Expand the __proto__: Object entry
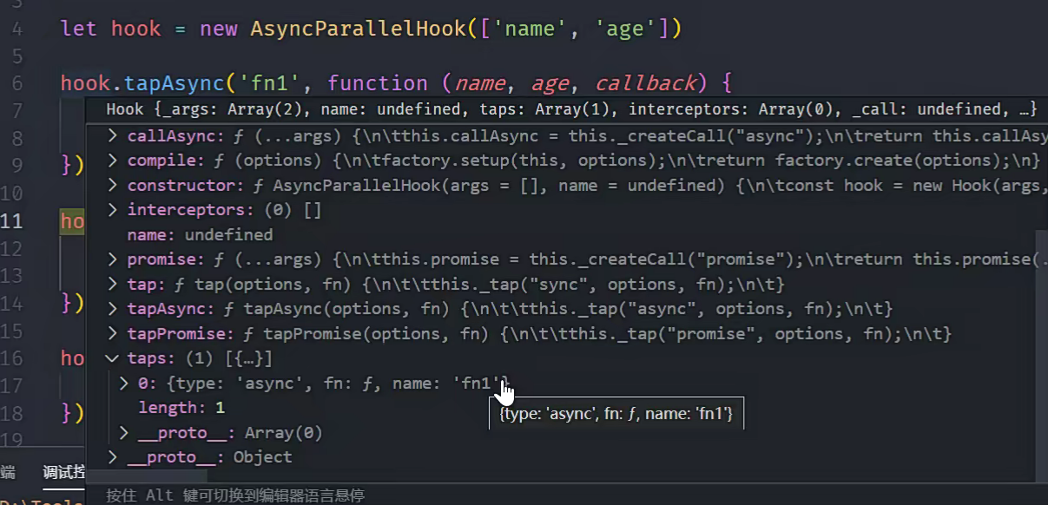Viewport: 1048px width, 505px height. (112, 456)
